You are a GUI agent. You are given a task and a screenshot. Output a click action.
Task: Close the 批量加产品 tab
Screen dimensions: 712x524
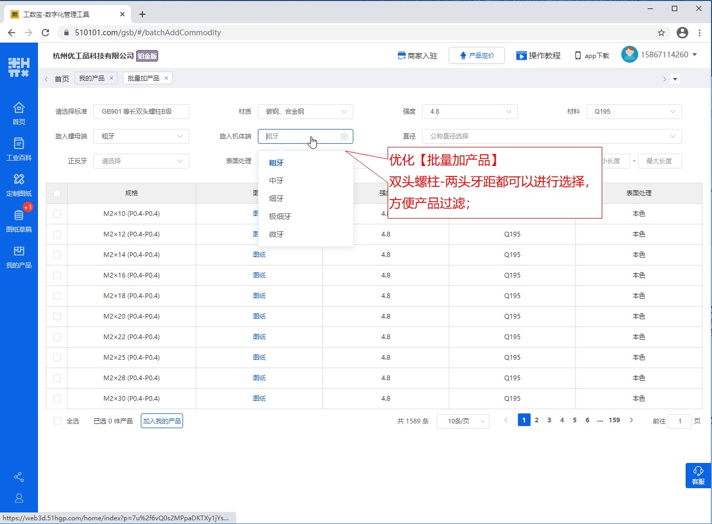tap(166, 78)
